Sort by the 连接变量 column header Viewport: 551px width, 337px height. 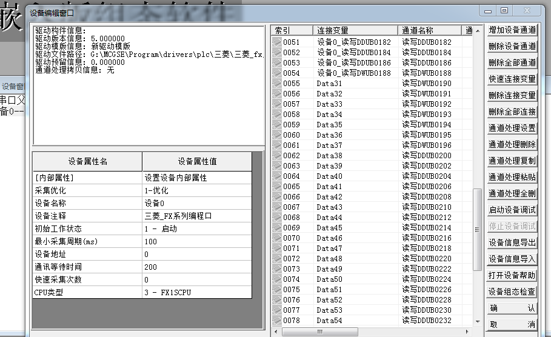click(355, 30)
